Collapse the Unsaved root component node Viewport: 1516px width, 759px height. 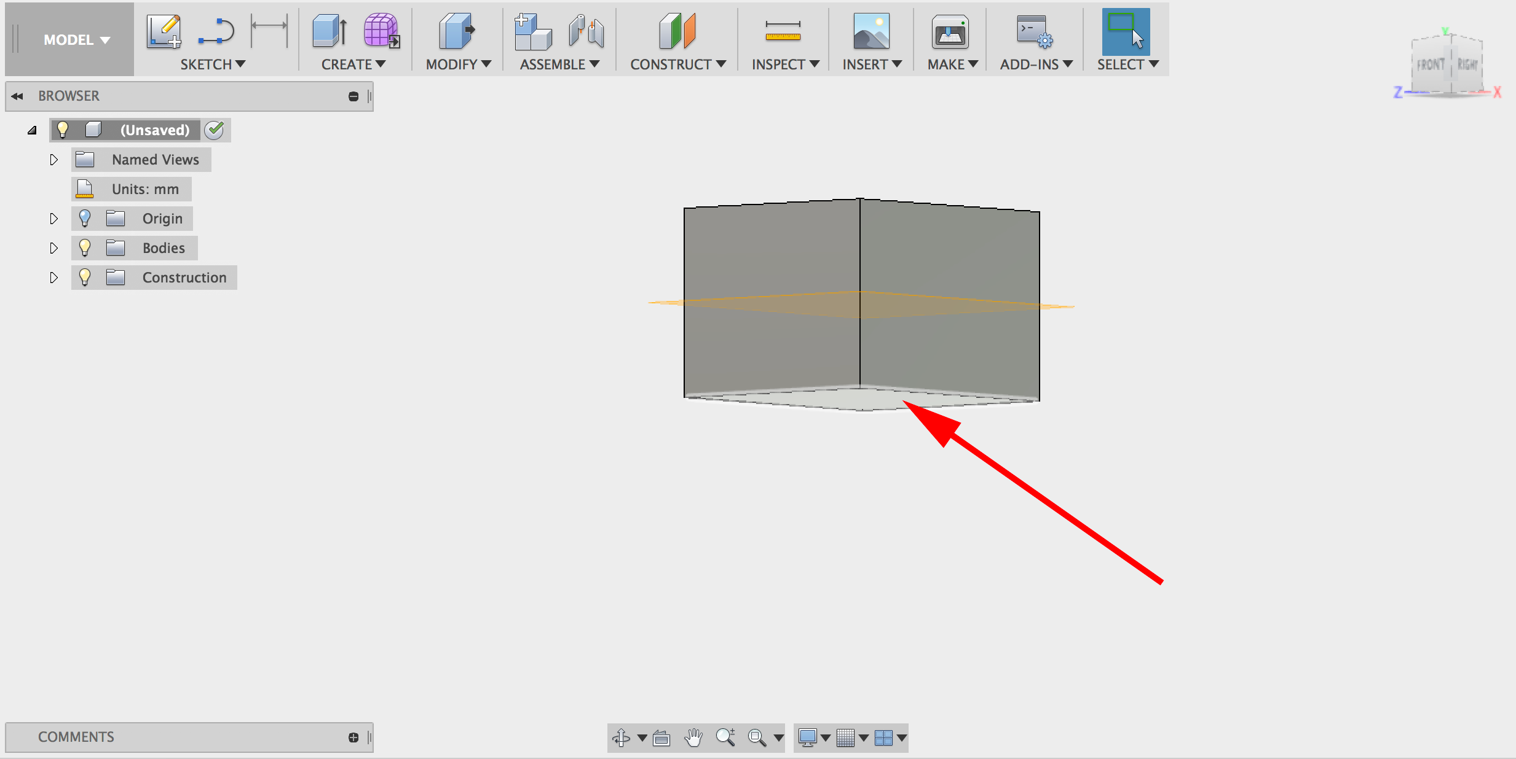(x=32, y=130)
